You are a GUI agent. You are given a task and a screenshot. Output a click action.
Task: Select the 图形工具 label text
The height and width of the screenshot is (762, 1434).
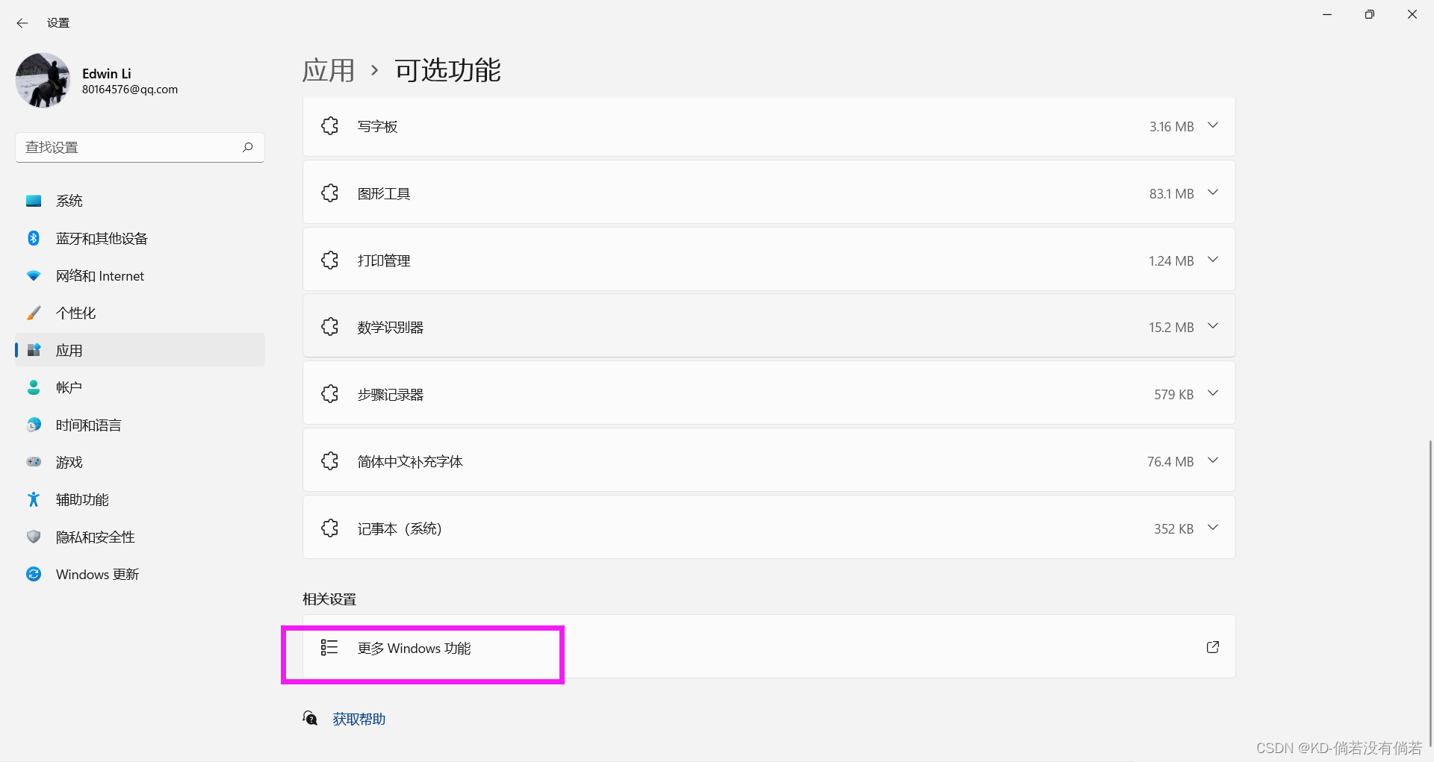tap(384, 194)
